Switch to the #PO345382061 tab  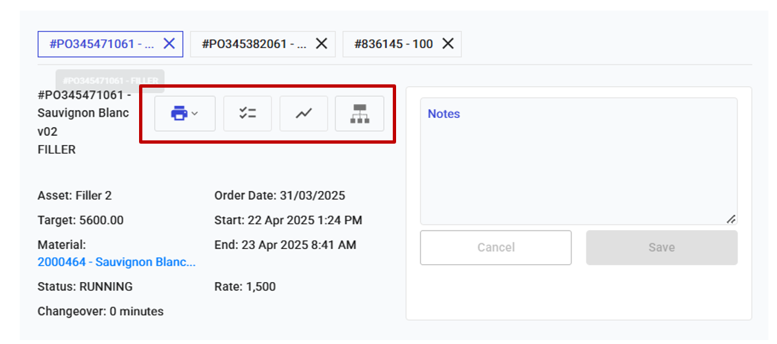(254, 43)
